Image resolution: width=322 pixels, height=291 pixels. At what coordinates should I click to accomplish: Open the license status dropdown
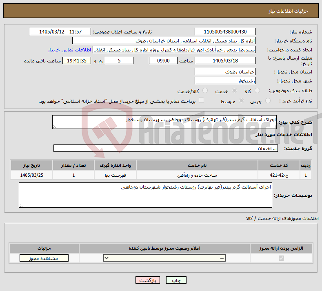coord(164,258)
